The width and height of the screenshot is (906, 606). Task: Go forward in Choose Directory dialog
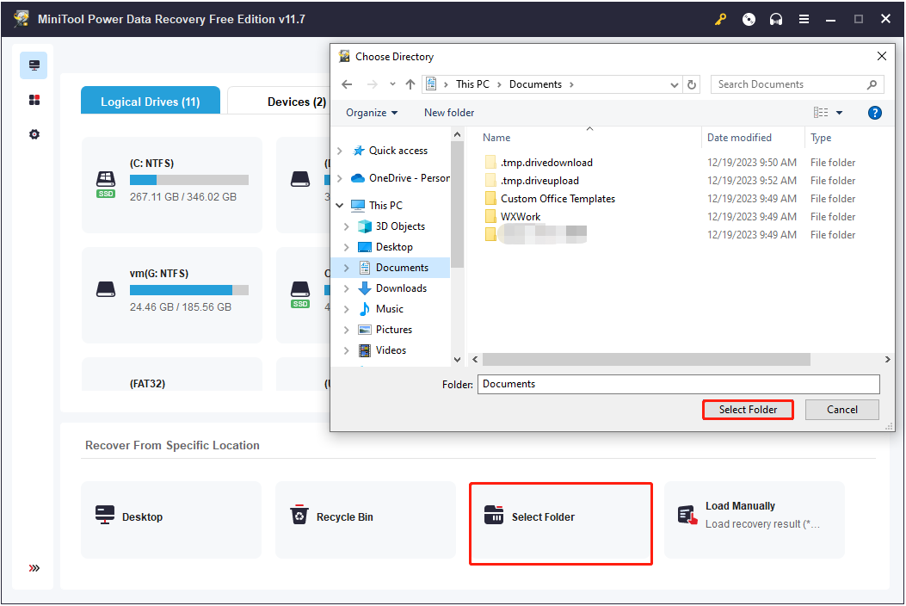(372, 84)
